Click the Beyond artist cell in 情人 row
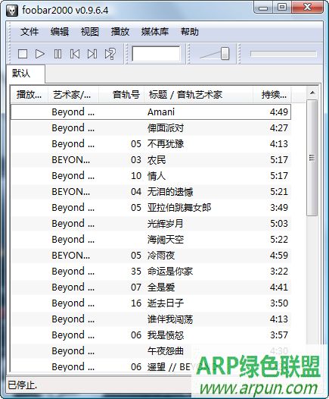Viewport: 329px width, 399px height. pyautogui.click(x=73, y=176)
